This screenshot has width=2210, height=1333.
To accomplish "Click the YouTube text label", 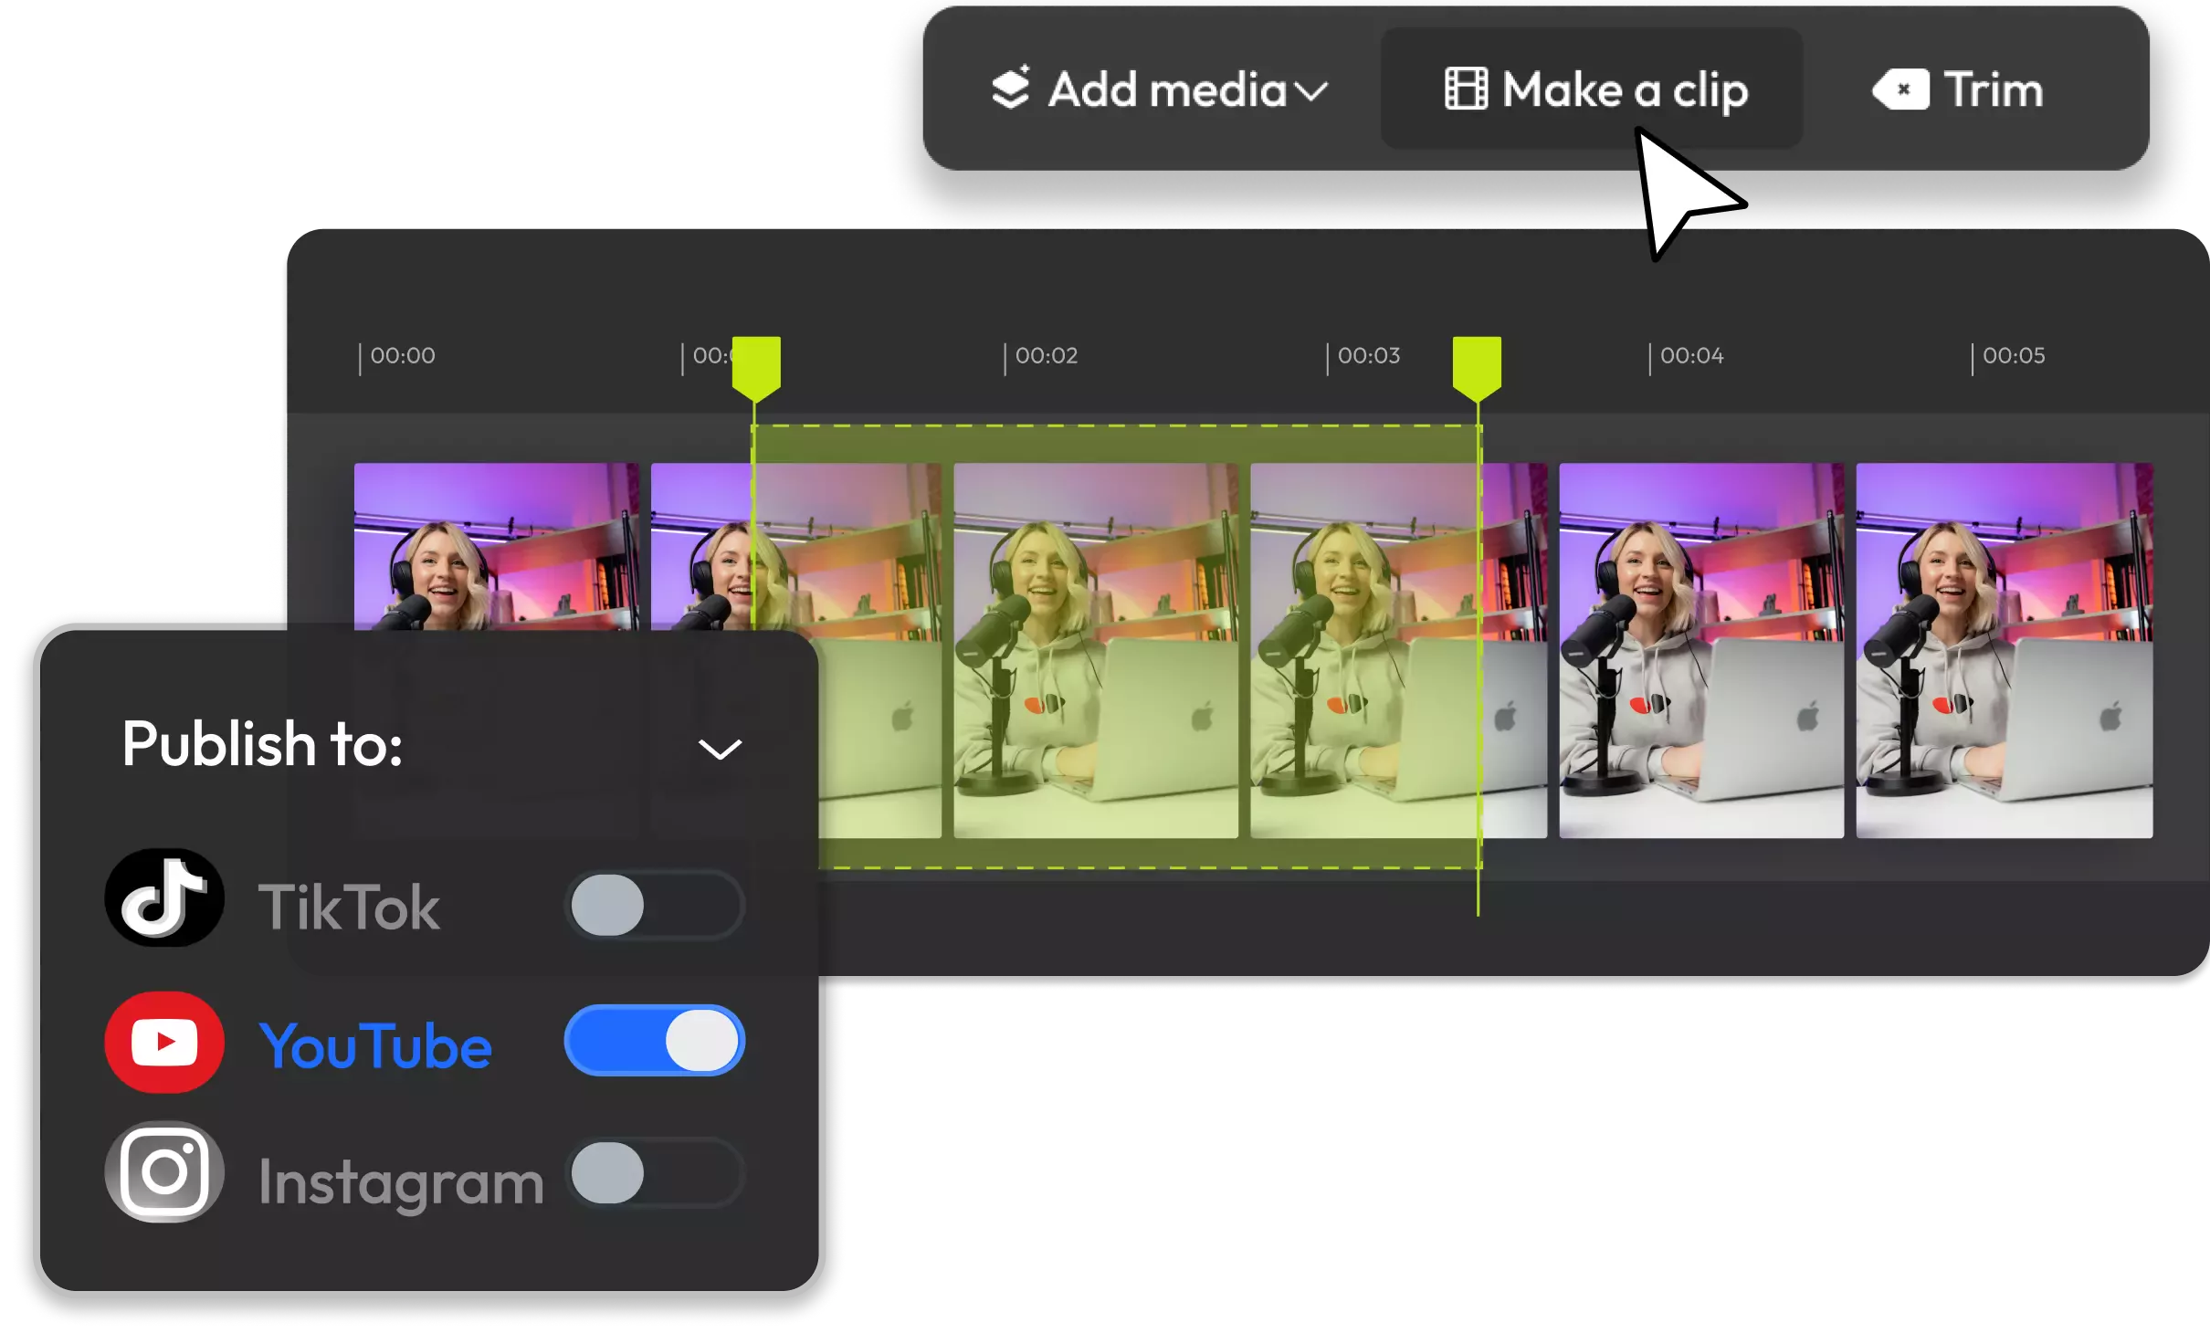I will (x=375, y=1046).
